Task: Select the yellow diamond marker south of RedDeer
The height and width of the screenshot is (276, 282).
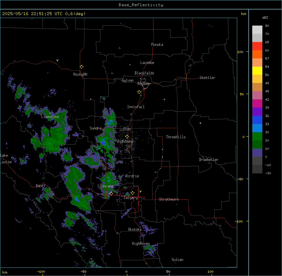Action: click(x=139, y=92)
